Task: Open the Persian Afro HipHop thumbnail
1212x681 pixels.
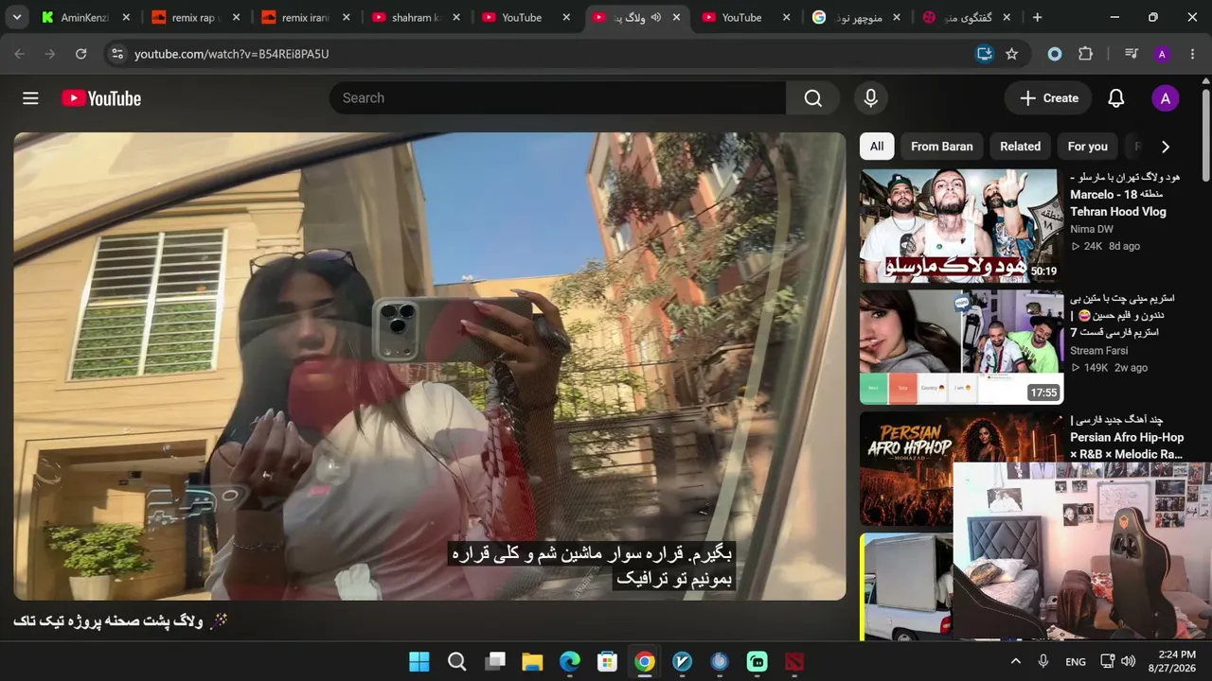Action: pyautogui.click(x=962, y=468)
